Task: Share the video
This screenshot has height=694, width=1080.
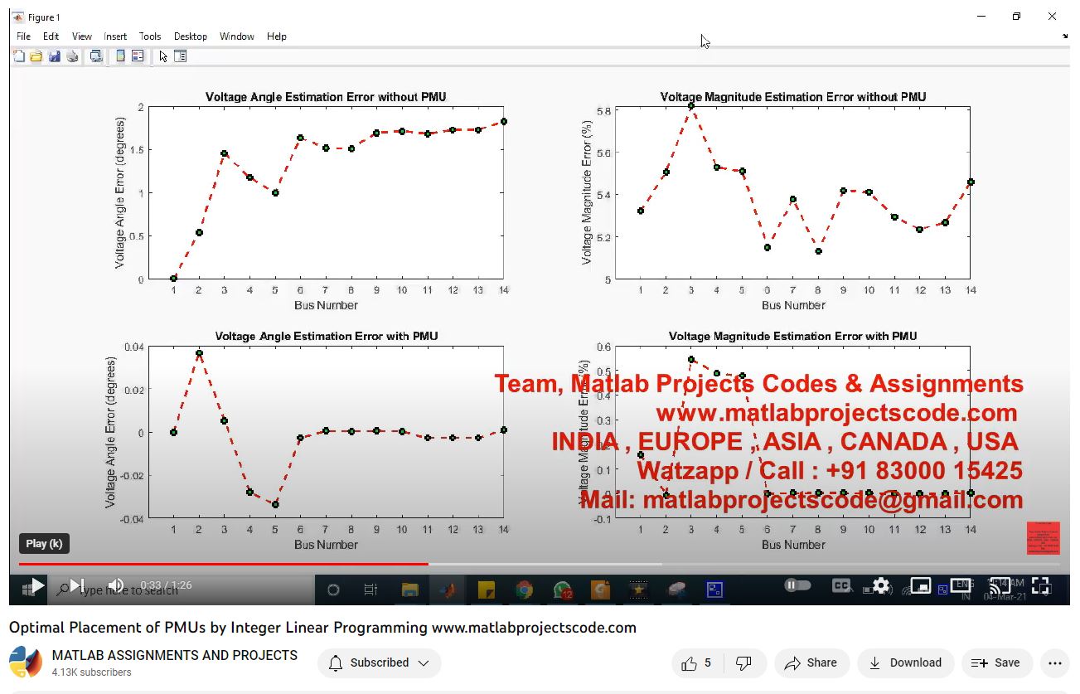Action: pyautogui.click(x=811, y=662)
